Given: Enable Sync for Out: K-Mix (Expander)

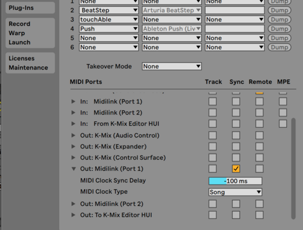Looking at the screenshot, I should point(236,147).
